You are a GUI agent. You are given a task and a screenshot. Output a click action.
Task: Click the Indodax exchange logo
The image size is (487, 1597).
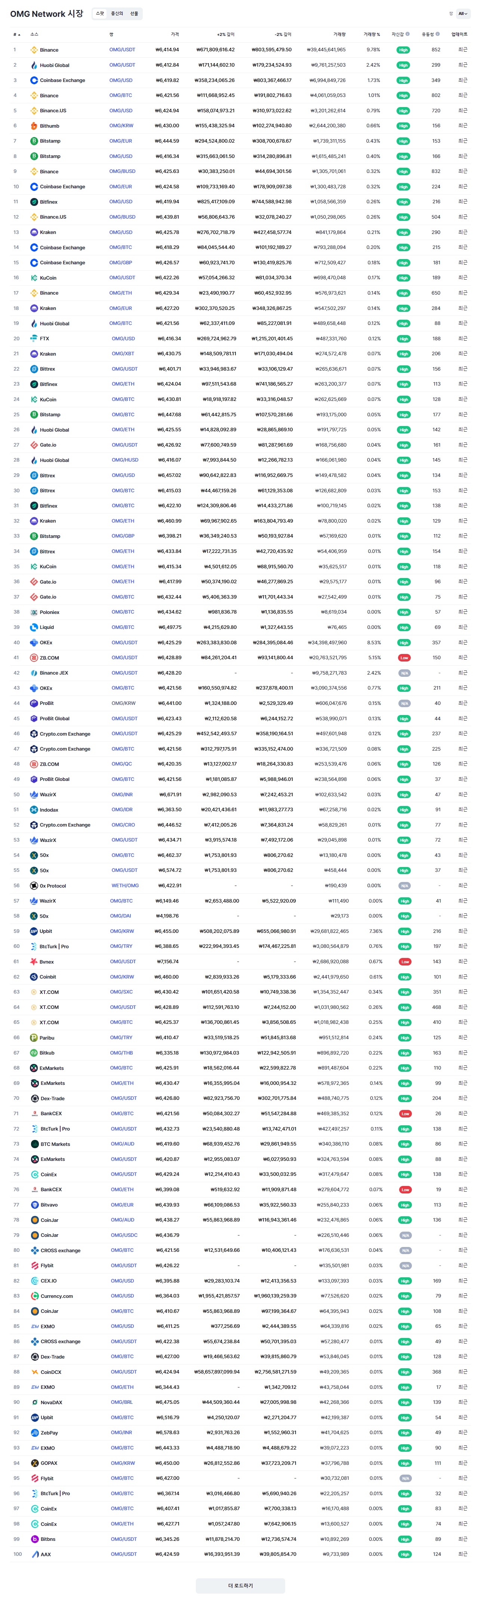coord(34,810)
